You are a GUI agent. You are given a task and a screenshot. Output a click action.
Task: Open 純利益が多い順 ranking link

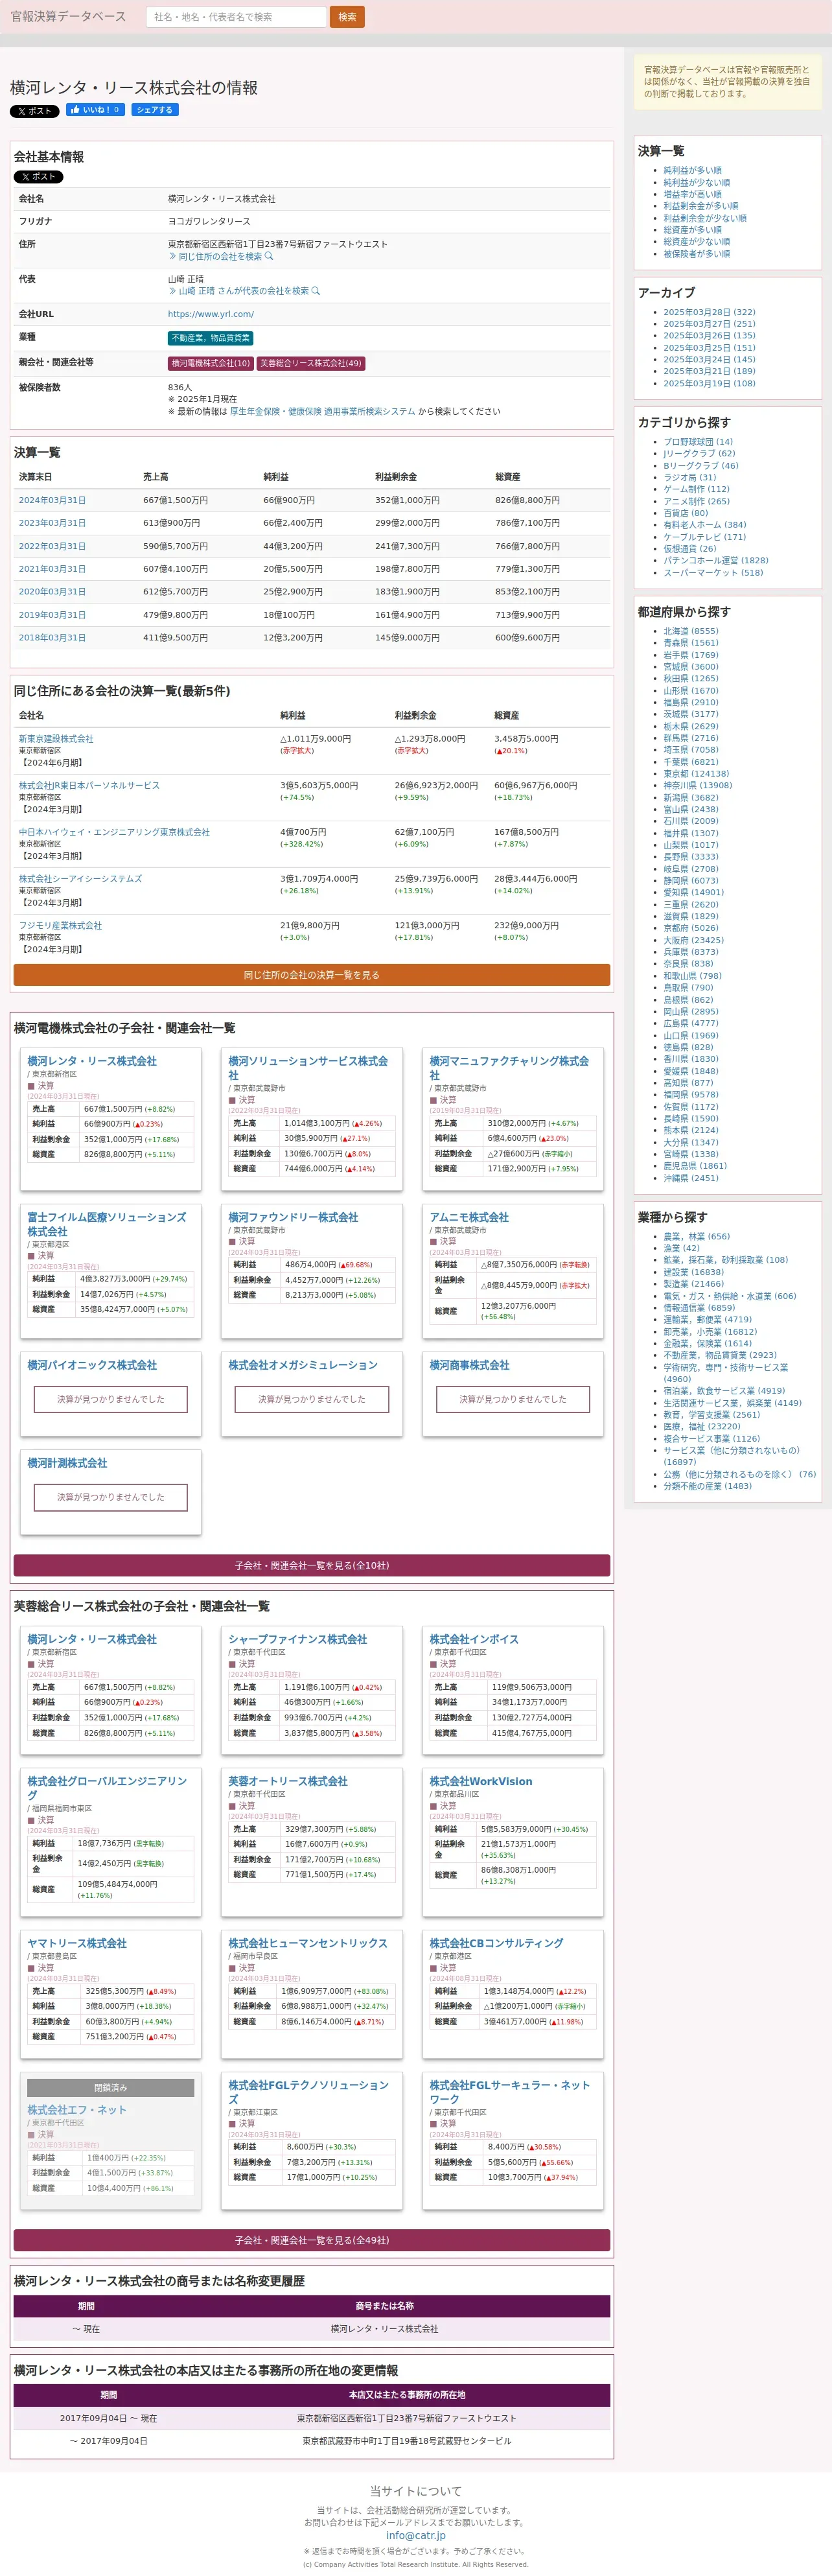692,171
